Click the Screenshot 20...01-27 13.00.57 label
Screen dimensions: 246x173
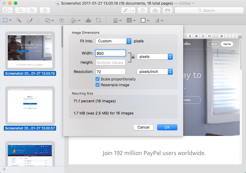pos(30,128)
